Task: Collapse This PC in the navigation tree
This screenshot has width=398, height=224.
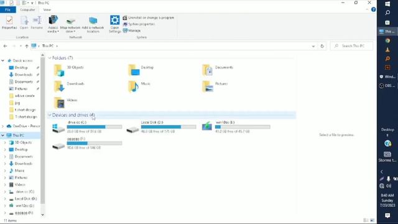Action: click(x=2, y=136)
